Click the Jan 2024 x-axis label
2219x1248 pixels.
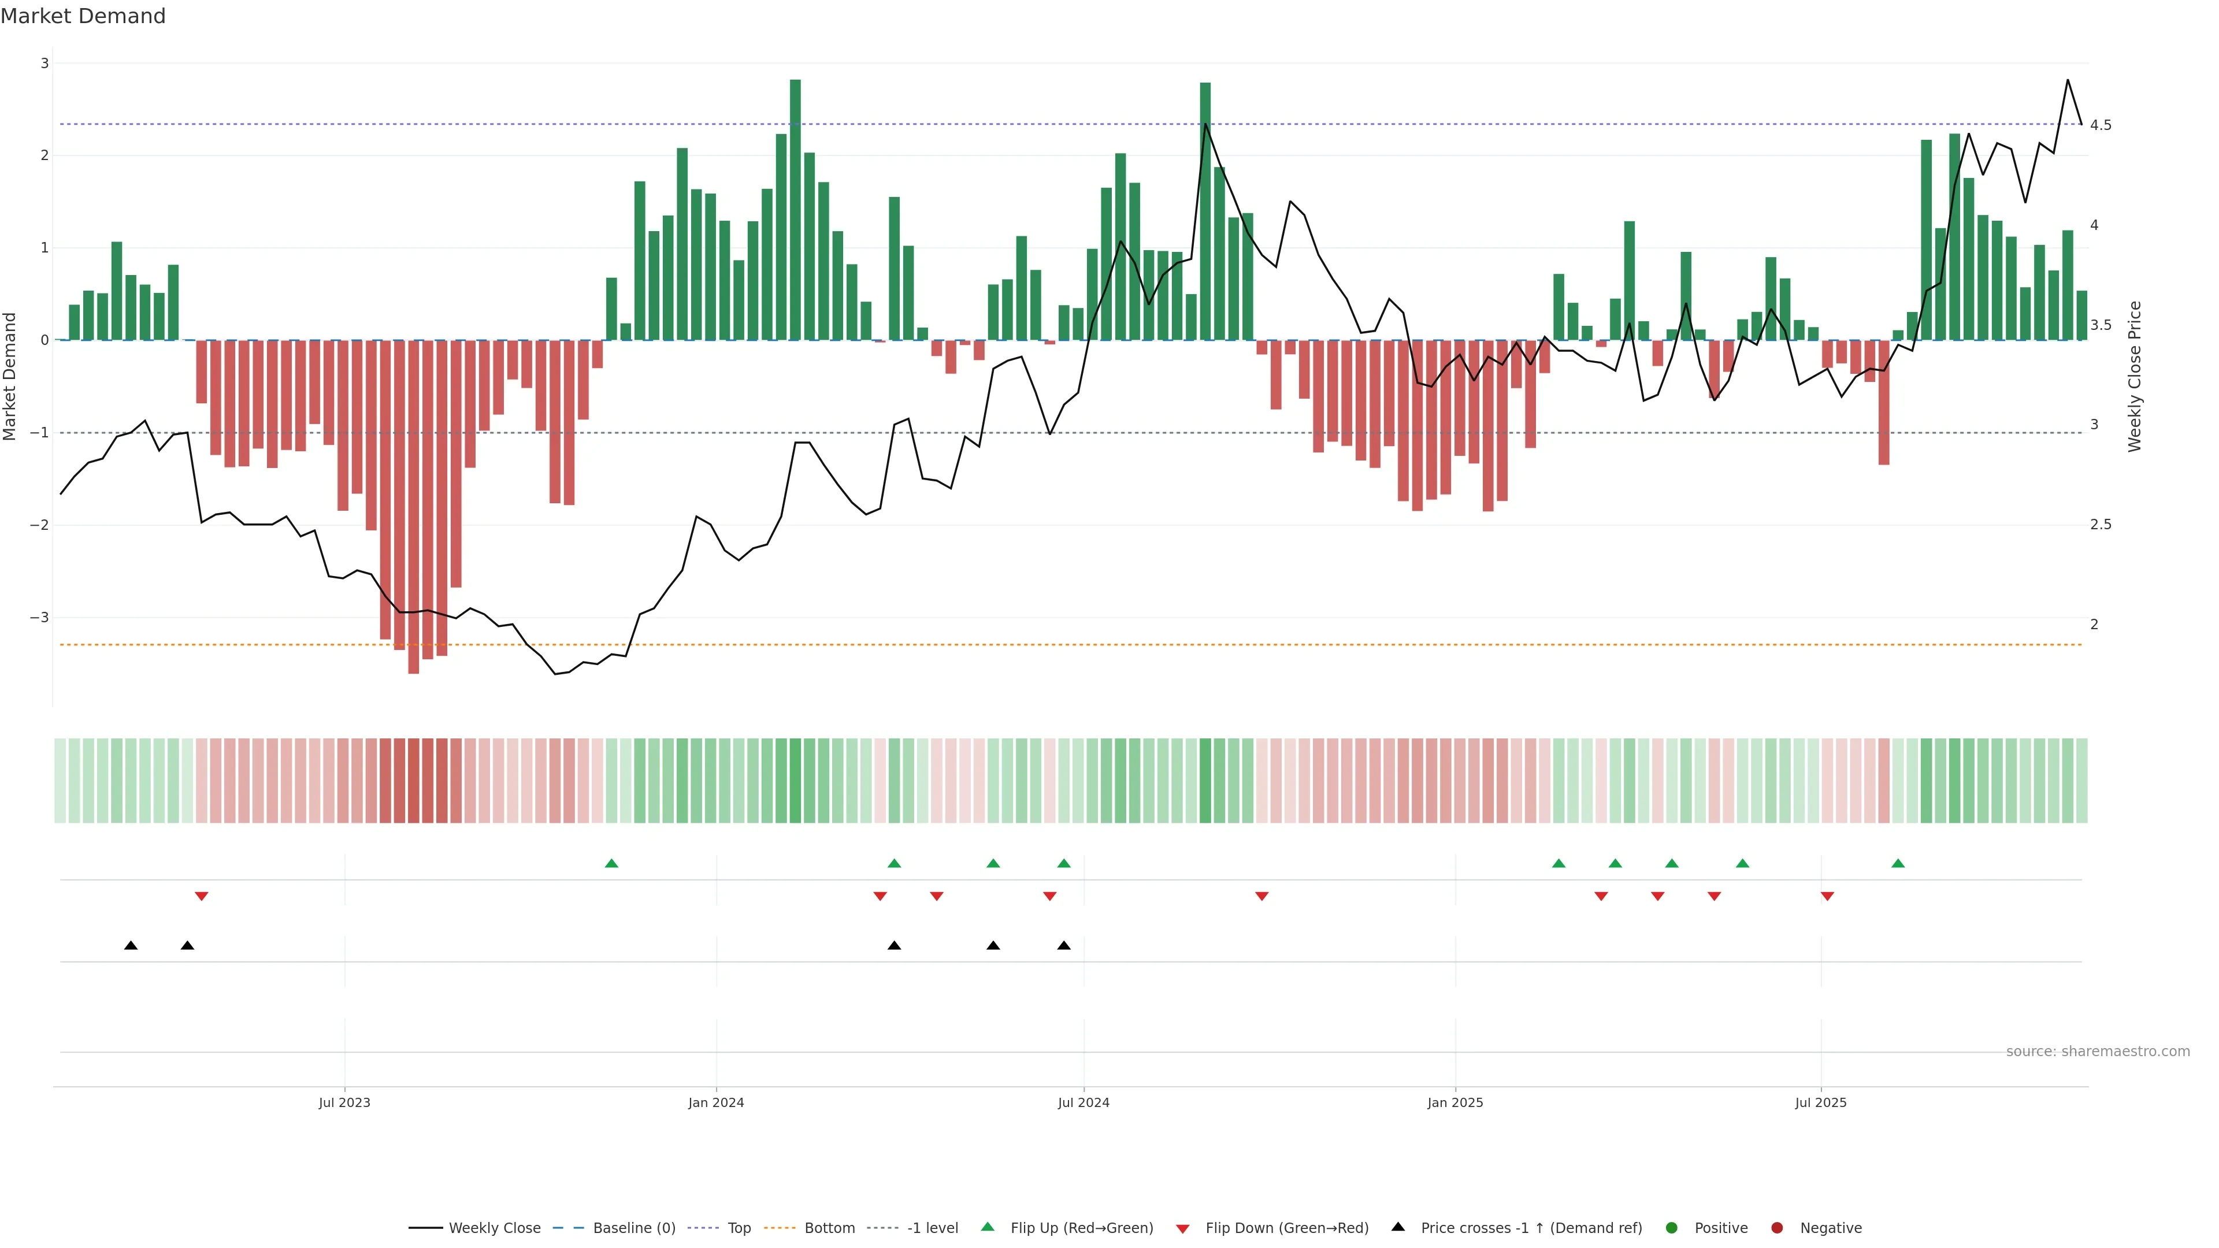coord(716,1104)
